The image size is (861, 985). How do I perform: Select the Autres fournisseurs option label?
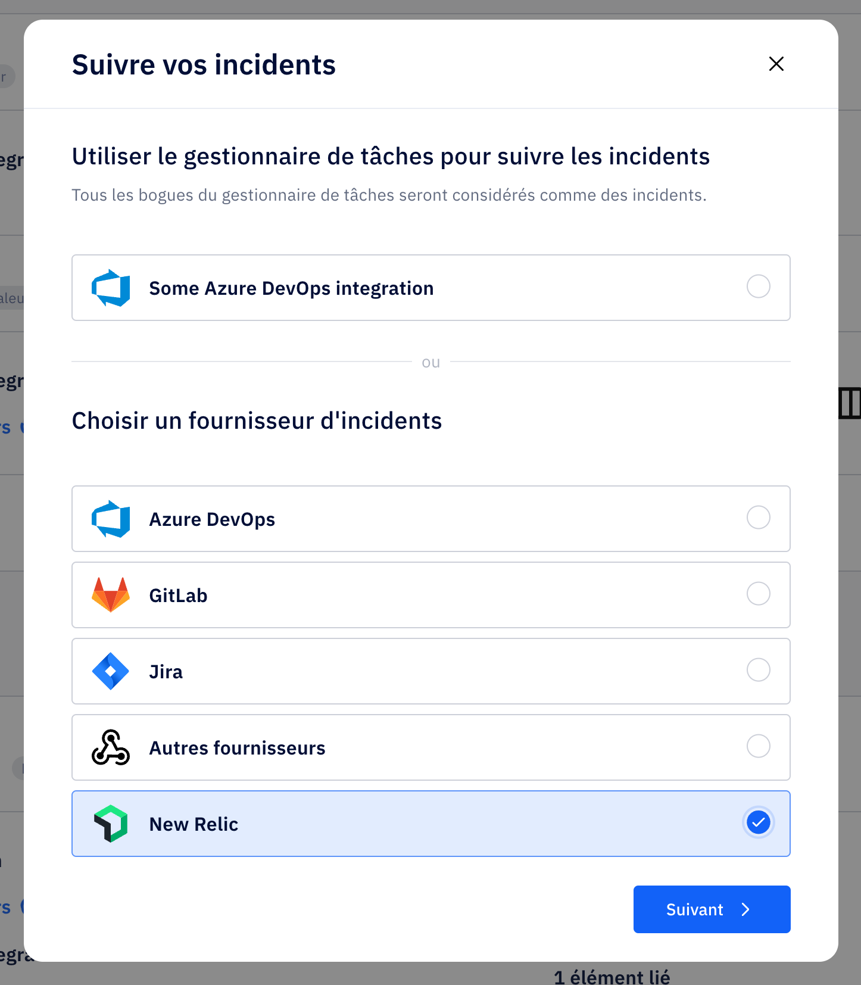(237, 748)
